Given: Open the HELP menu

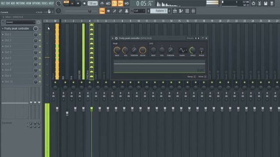Looking at the screenshot, I should tap(51, 3).
